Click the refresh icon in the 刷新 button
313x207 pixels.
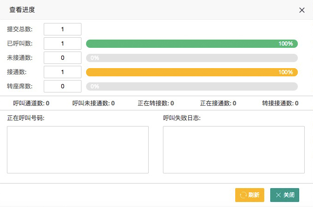click(x=243, y=195)
